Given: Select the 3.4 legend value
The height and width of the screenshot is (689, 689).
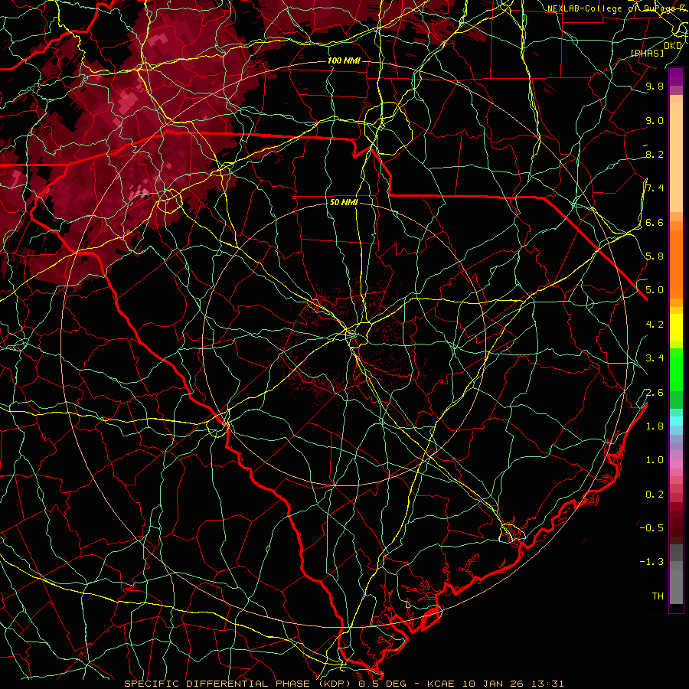Looking at the screenshot, I should point(655,358).
